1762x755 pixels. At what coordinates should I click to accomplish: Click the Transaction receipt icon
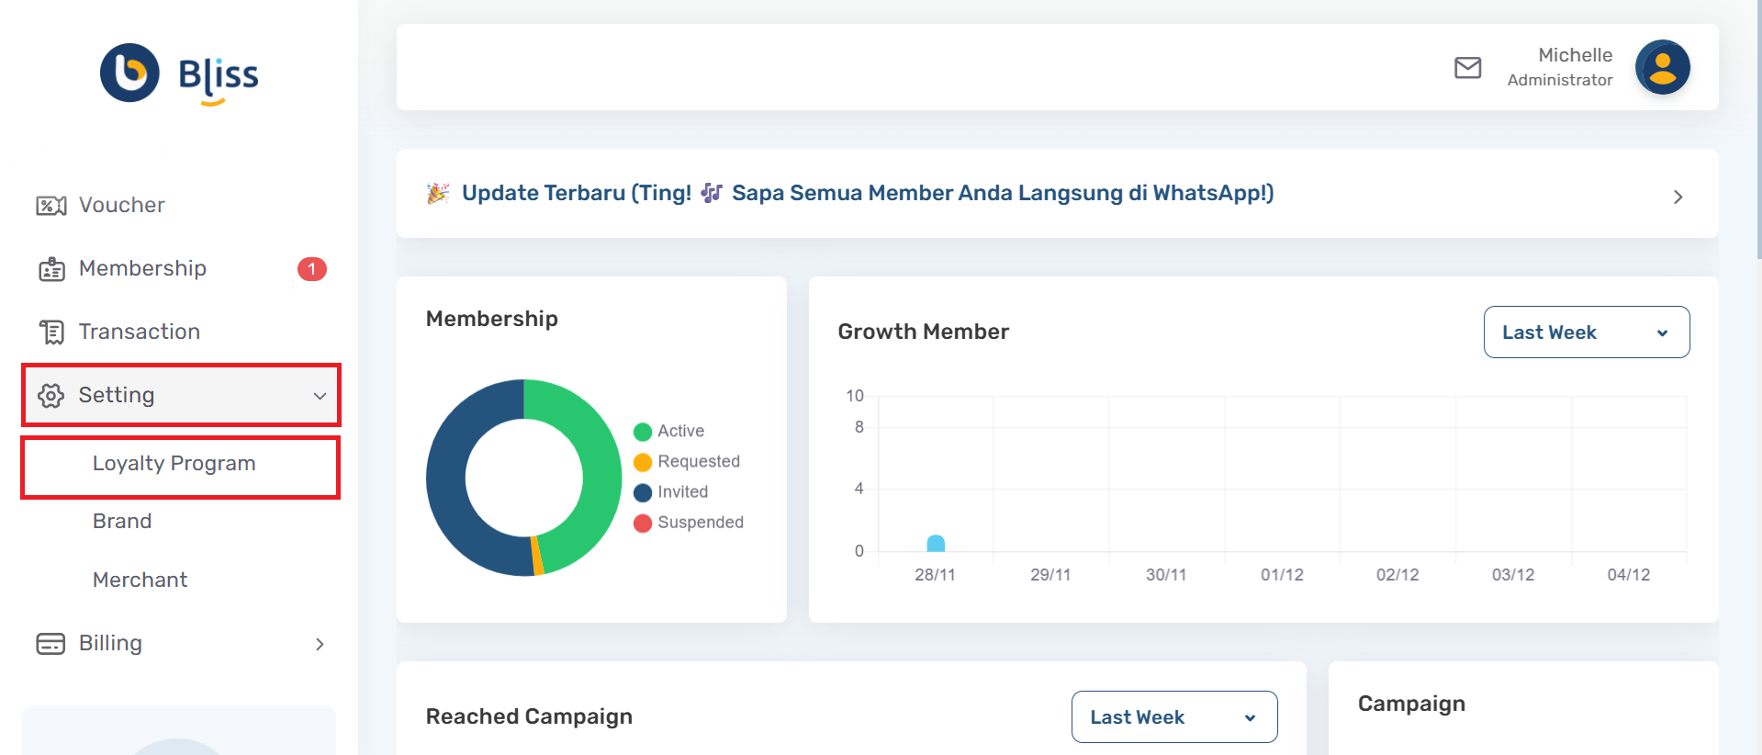click(51, 332)
